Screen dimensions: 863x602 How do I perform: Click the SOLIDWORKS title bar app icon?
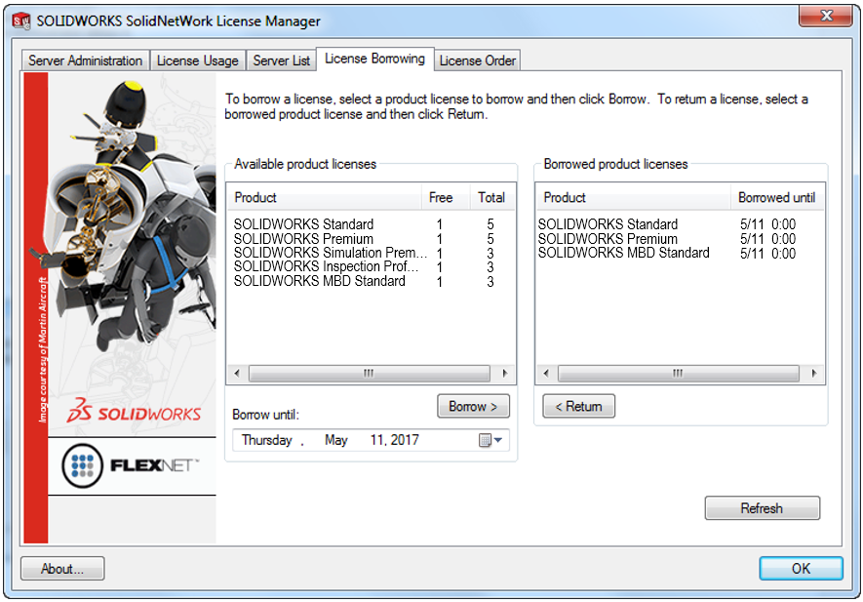pyautogui.click(x=21, y=20)
